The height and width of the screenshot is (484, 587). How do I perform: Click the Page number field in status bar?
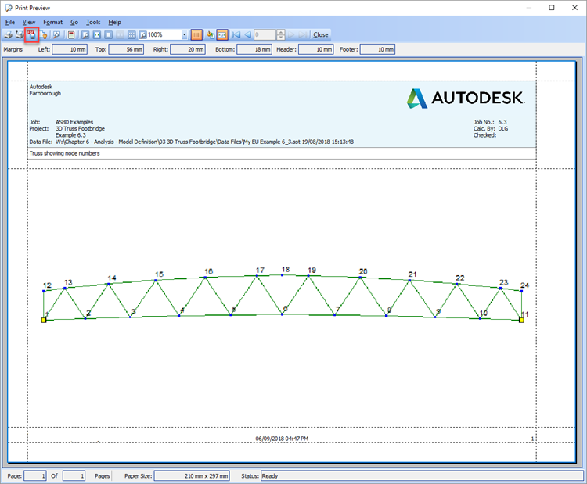[35, 475]
